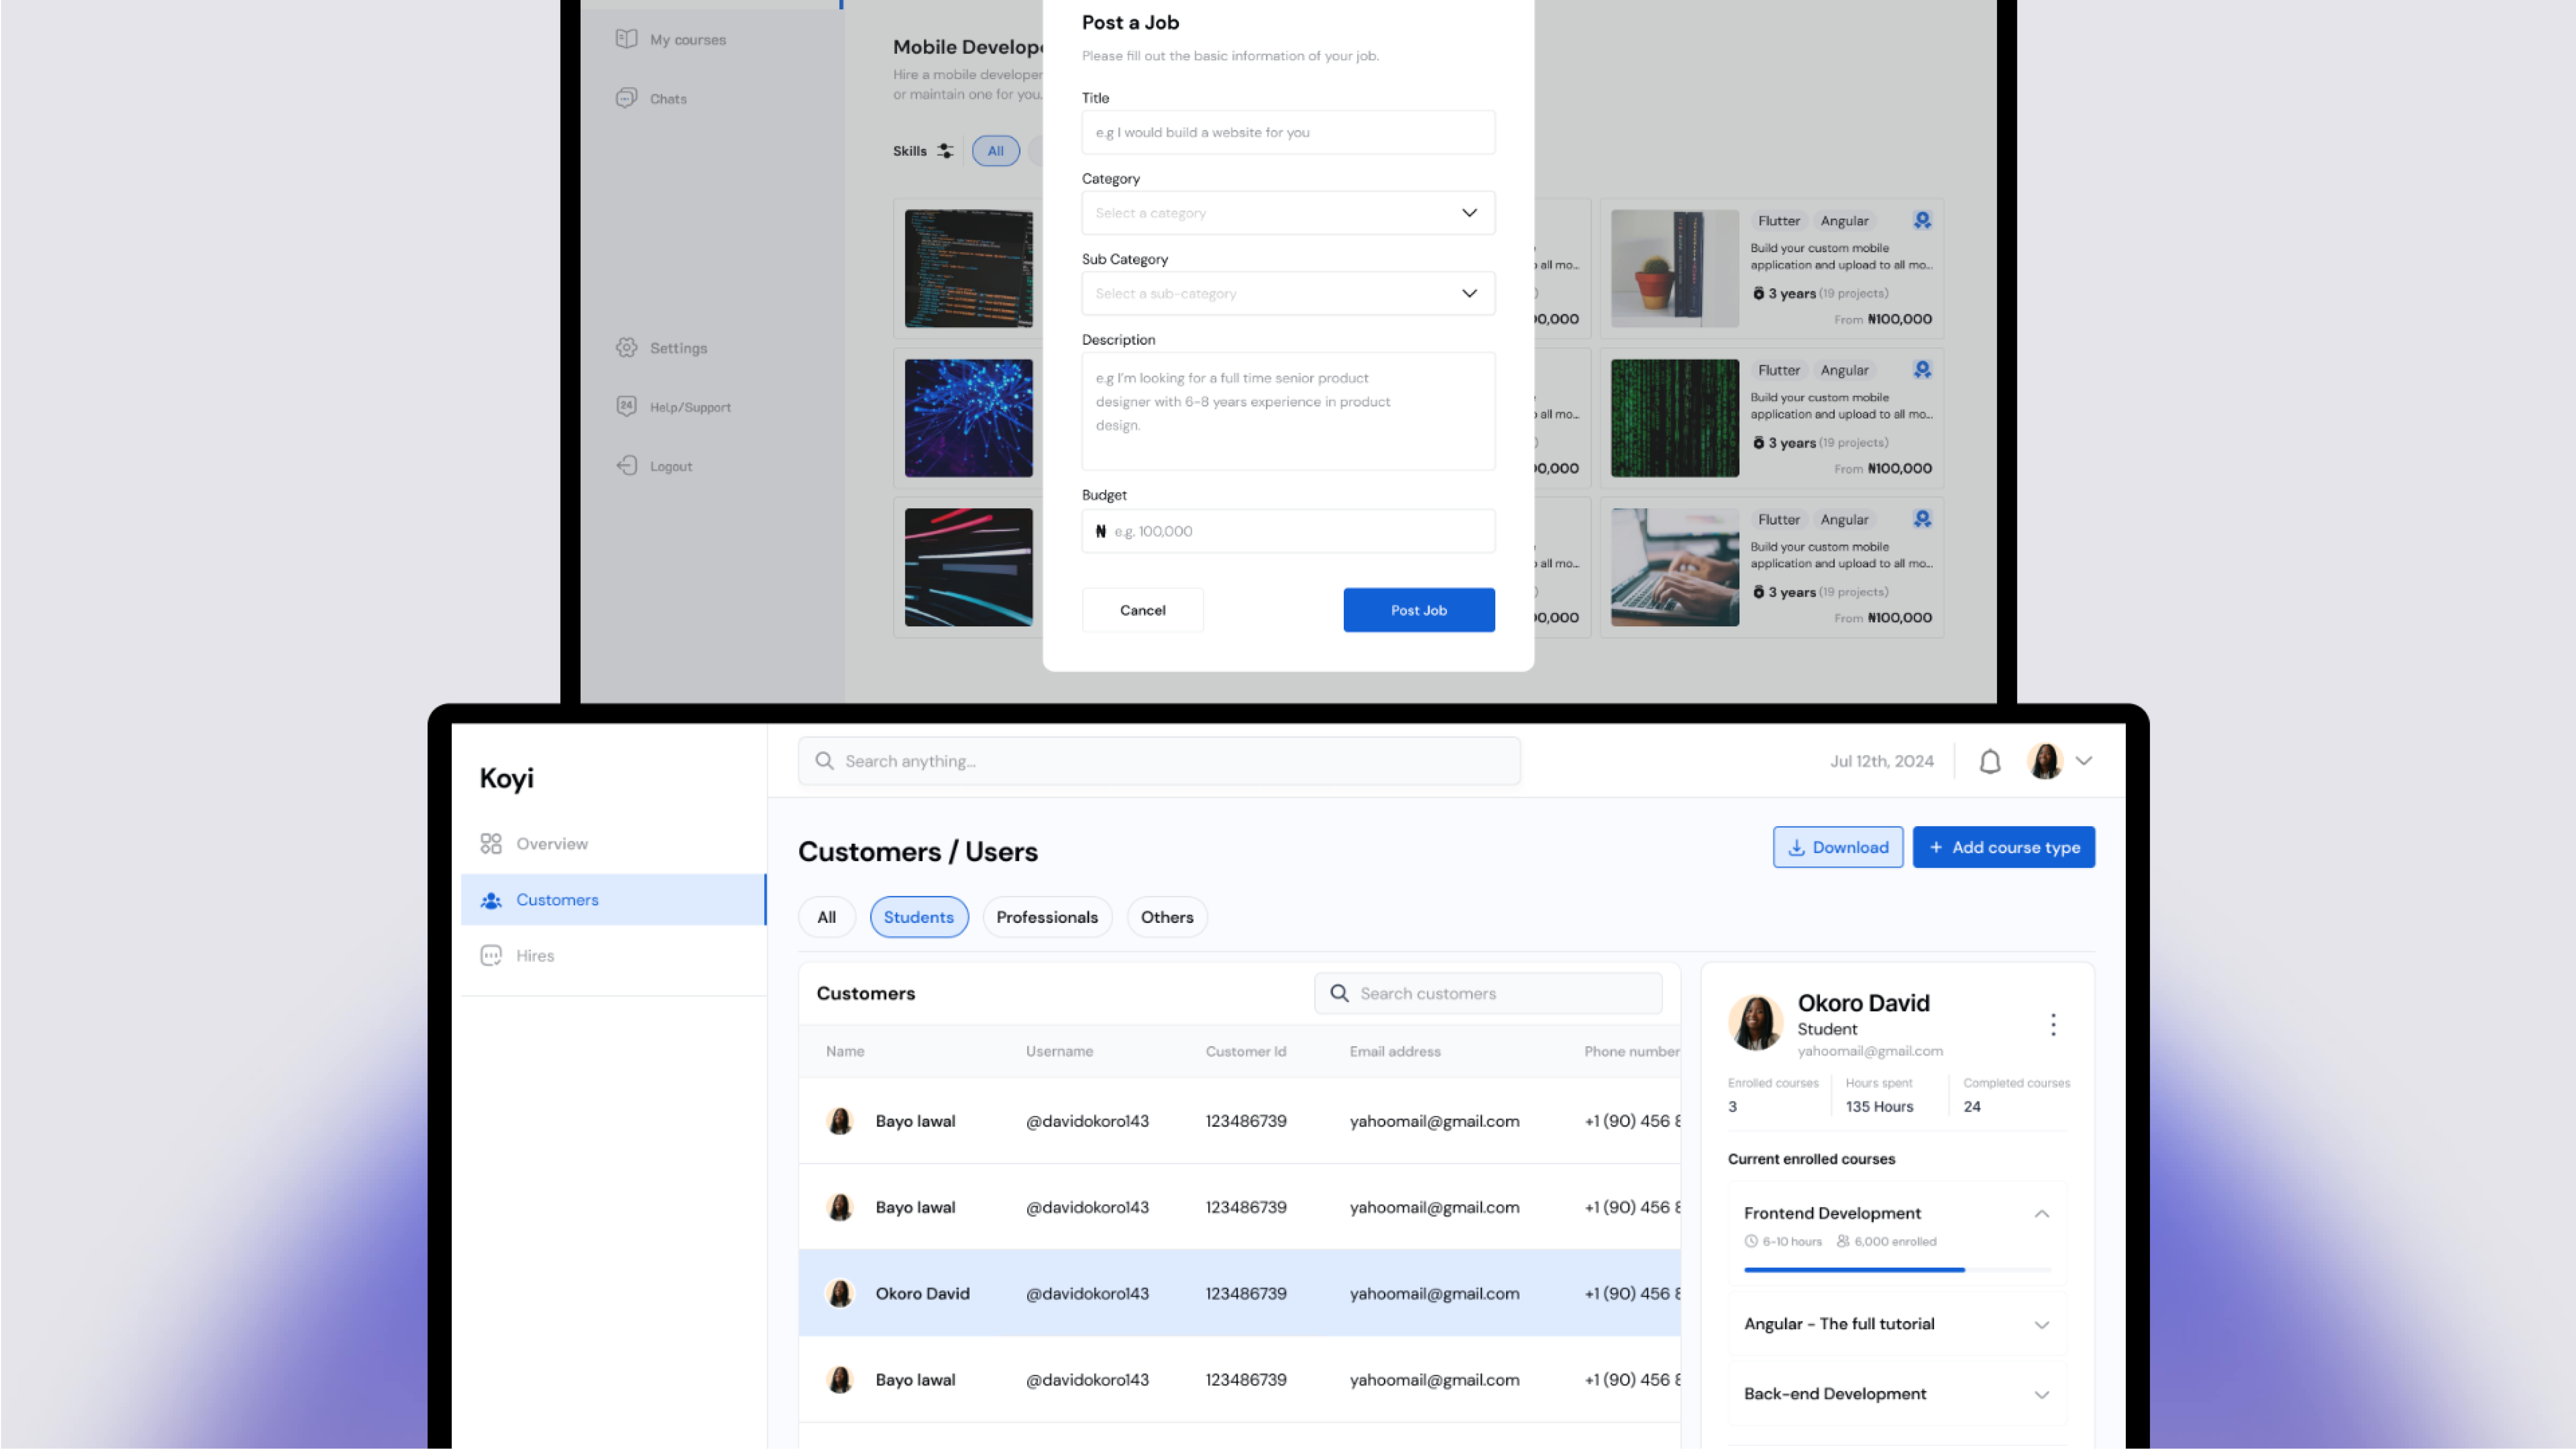
Task: Open the Category dropdown
Action: pos(1288,212)
